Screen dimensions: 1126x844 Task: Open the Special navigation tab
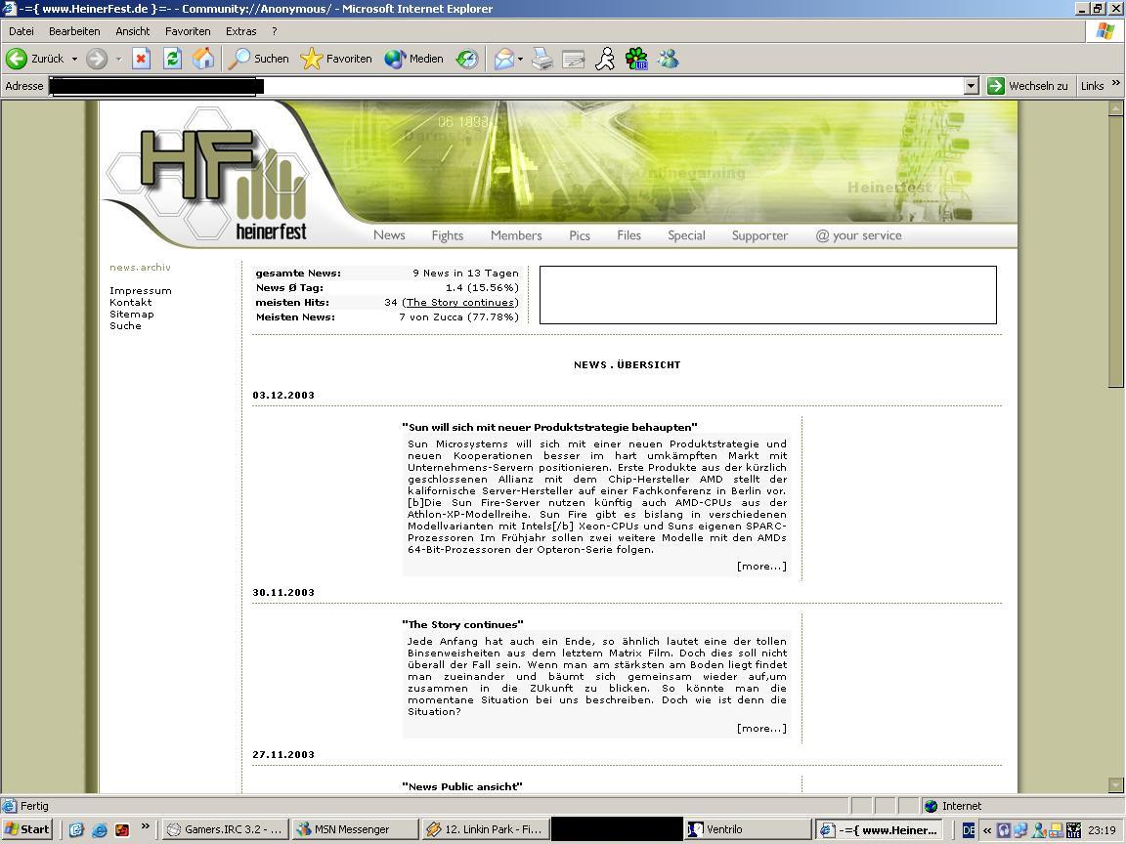tap(686, 235)
